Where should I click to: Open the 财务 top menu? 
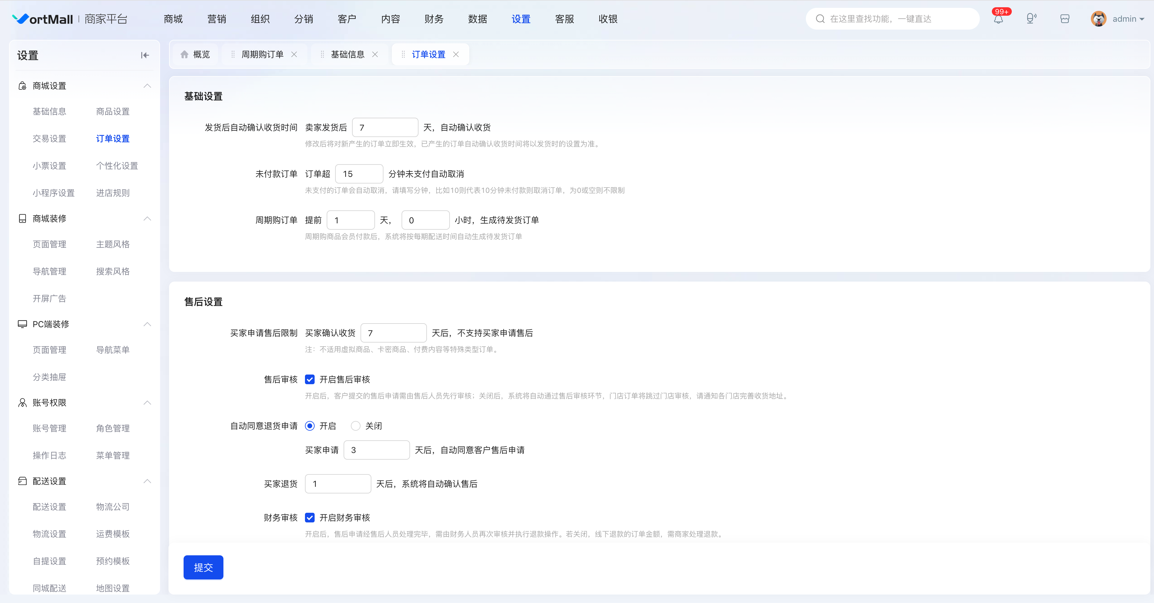(434, 19)
